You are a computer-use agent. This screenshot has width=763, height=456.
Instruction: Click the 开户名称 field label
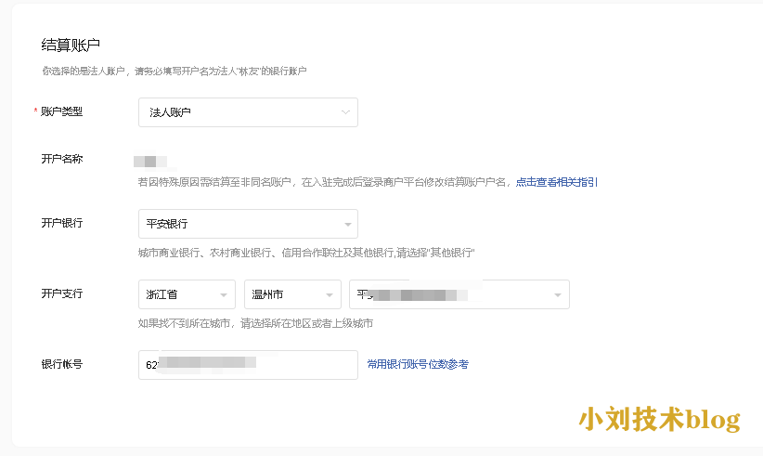pos(62,159)
